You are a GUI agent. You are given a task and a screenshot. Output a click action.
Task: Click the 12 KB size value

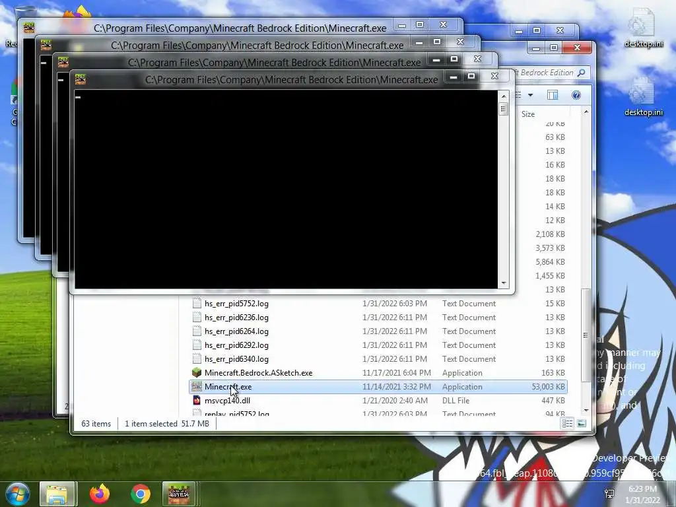[x=555, y=220]
